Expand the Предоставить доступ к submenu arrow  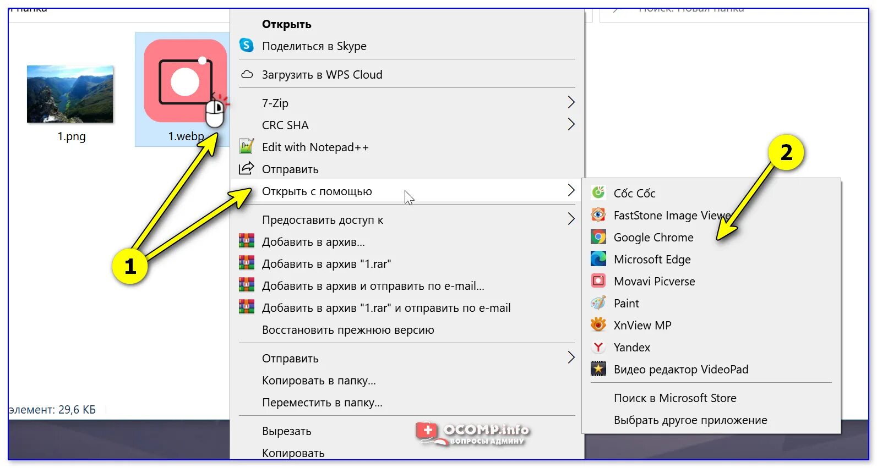pyautogui.click(x=571, y=219)
